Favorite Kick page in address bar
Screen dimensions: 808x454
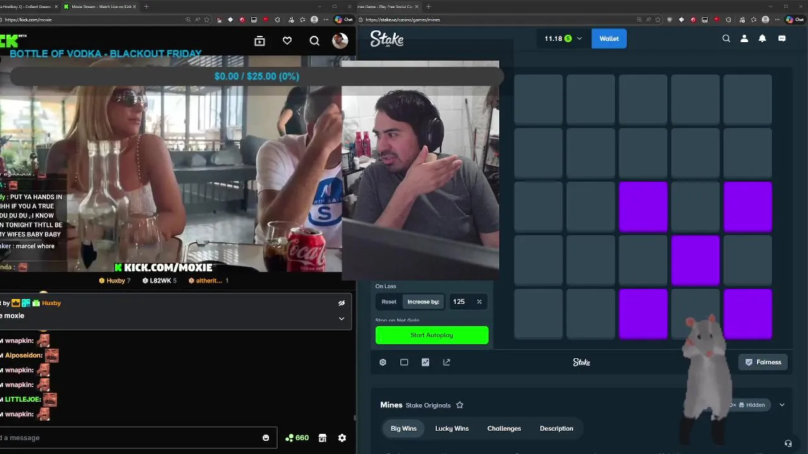pos(206,20)
